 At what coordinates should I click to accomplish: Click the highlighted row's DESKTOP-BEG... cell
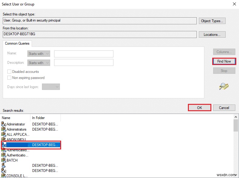click(x=45, y=145)
